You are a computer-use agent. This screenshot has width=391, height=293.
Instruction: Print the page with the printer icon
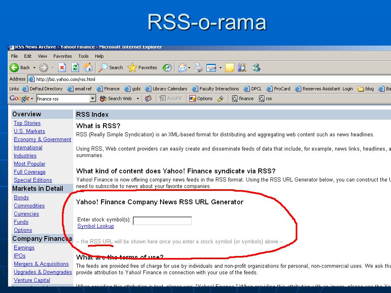coord(198,68)
